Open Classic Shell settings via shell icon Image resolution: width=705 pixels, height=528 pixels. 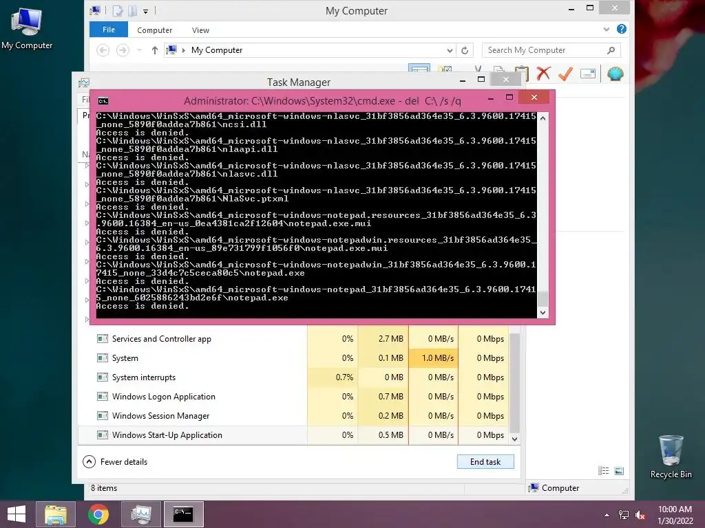click(x=615, y=73)
